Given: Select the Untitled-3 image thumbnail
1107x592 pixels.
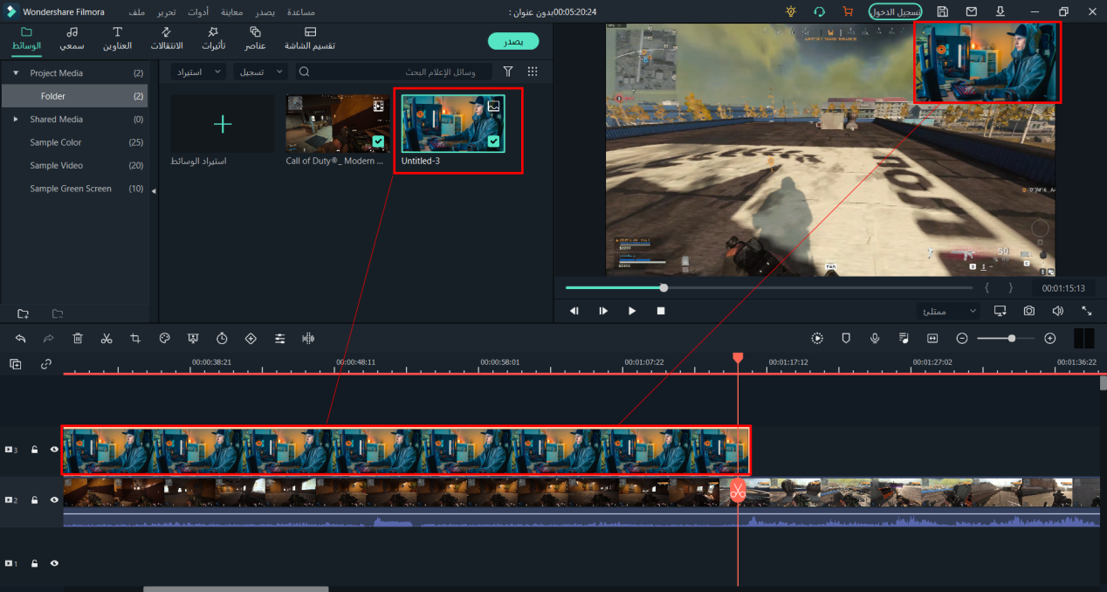Looking at the screenshot, I should point(453,124).
